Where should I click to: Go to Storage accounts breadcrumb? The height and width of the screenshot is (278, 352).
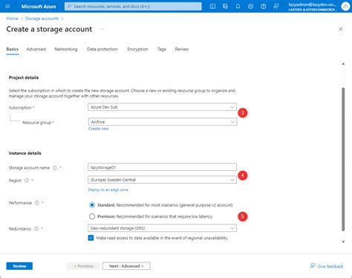(x=42, y=19)
